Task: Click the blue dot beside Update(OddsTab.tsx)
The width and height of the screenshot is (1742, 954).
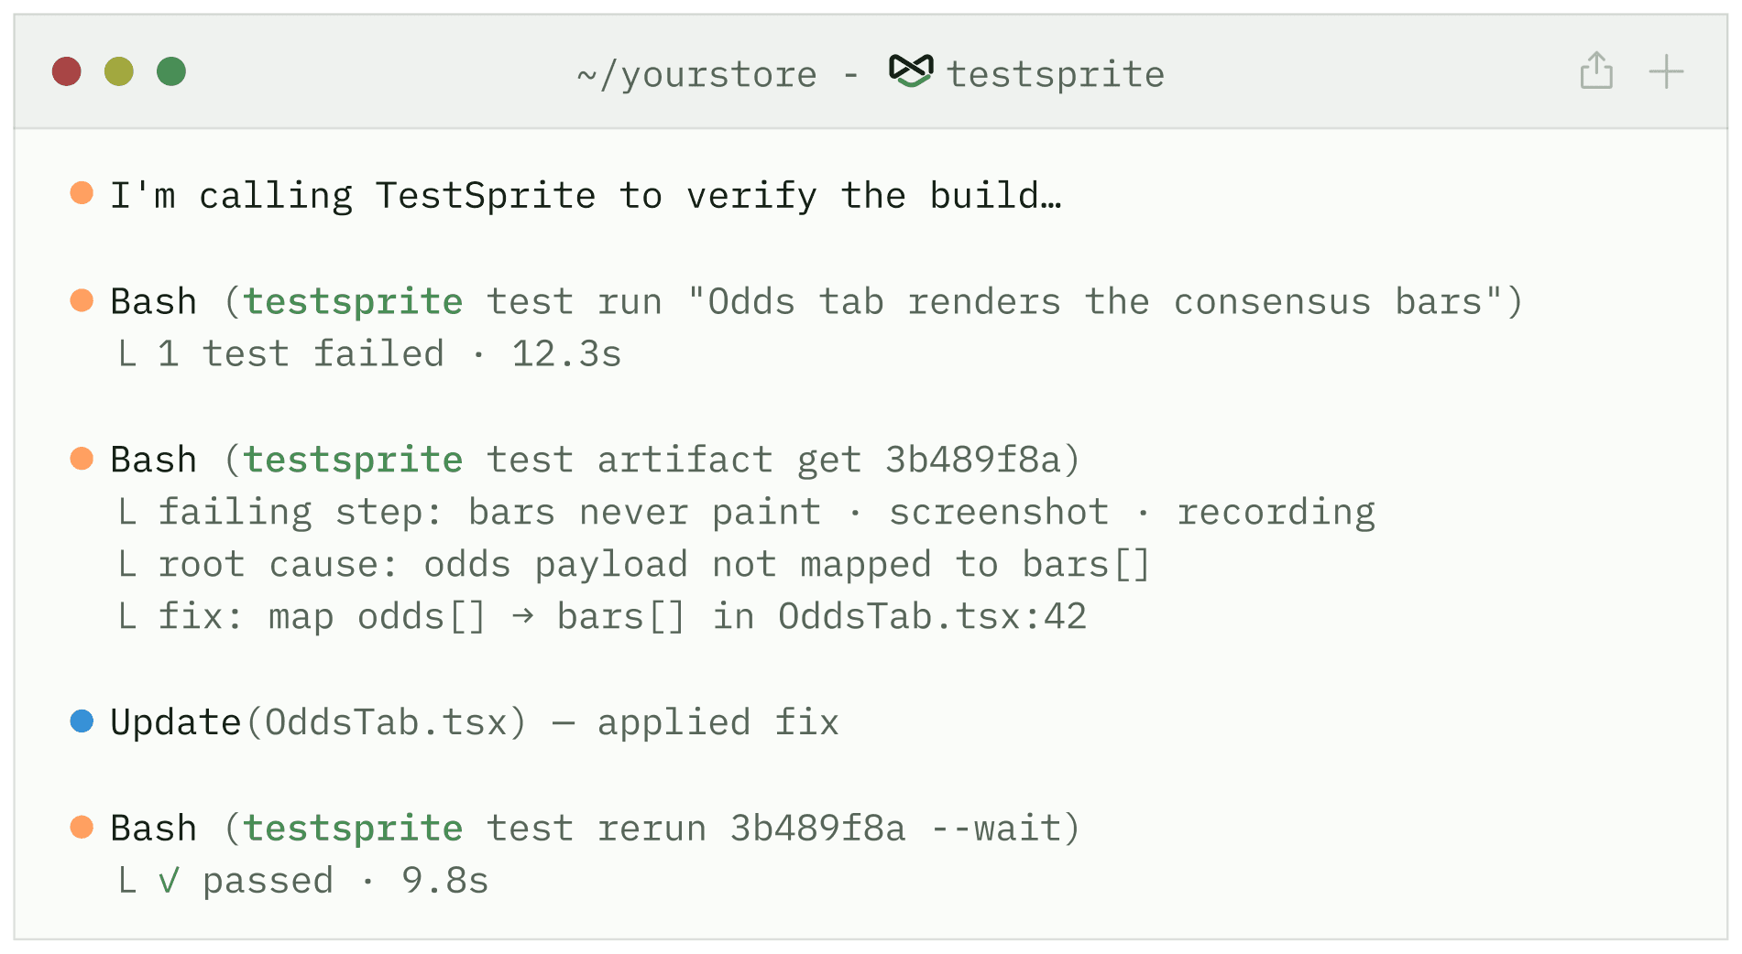Action: coord(82,721)
